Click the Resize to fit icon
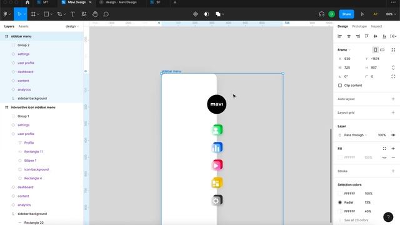Screen dimensions: 400x225 [x=393, y=50]
